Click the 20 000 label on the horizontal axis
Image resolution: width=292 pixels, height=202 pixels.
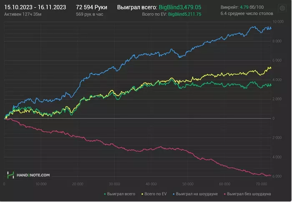click(x=78, y=184)
